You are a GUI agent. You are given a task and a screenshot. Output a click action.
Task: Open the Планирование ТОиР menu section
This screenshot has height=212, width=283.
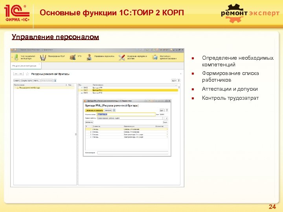tap(56, 56)
